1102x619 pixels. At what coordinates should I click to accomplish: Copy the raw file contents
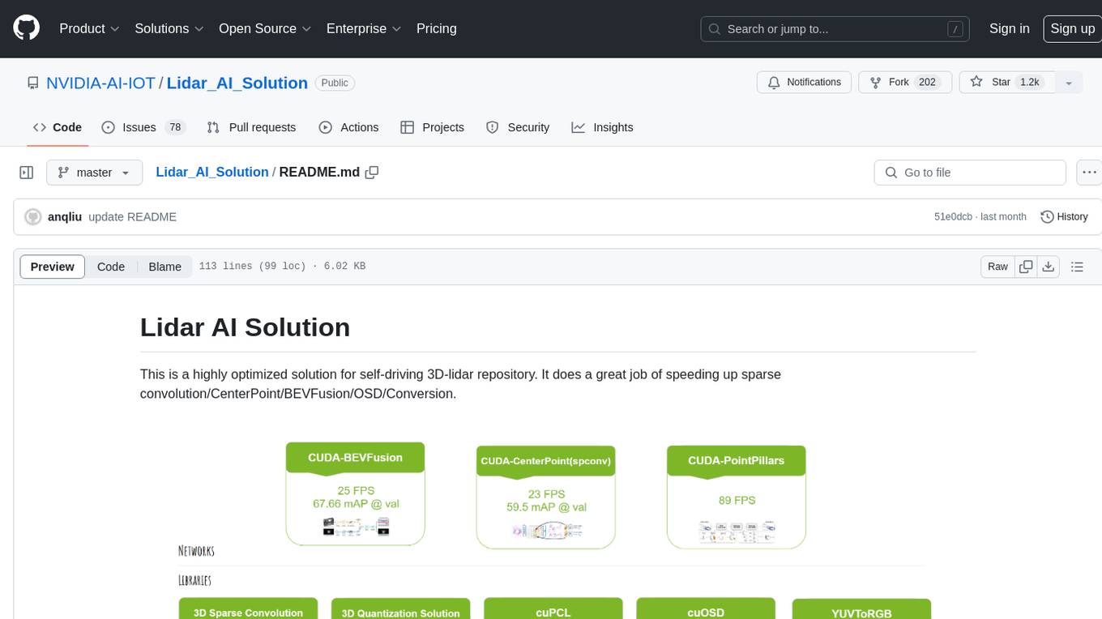pyautogui.click(x=1026, y=267)
